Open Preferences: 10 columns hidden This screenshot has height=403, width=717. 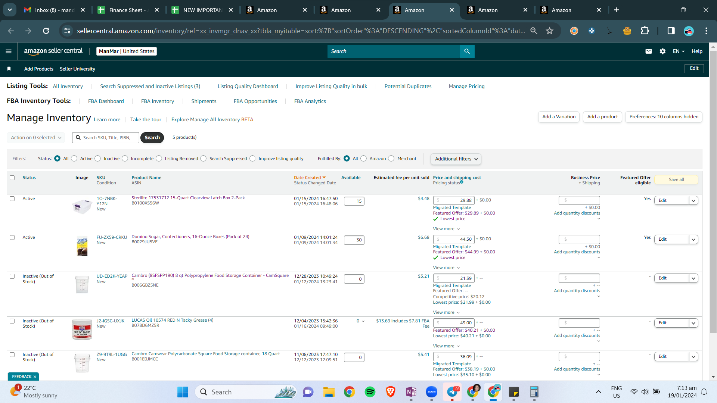click(x=664, y=117)
